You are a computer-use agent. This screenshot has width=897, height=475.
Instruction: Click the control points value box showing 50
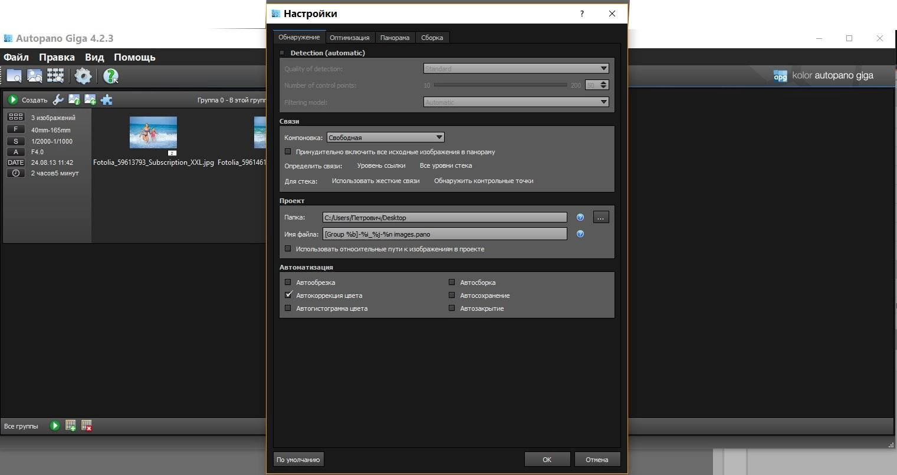(592, 85)
